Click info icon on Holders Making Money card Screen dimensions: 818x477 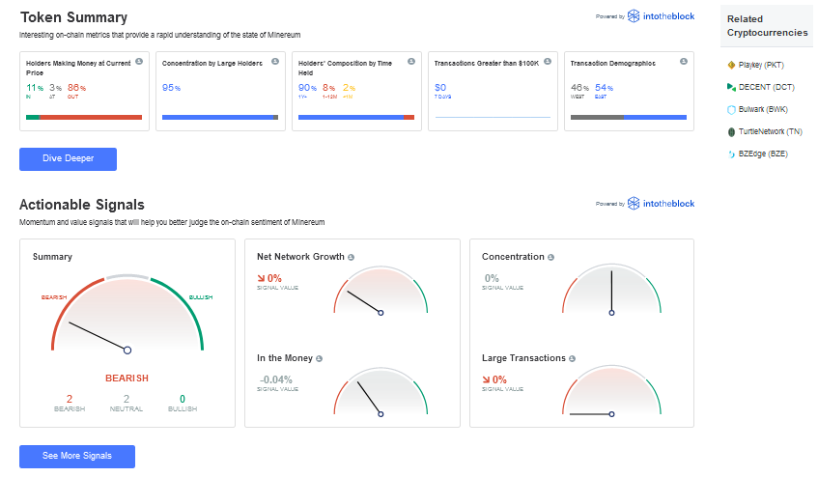[139, 62]
